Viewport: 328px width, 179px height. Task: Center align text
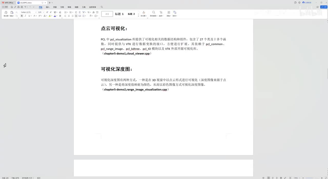69,16
